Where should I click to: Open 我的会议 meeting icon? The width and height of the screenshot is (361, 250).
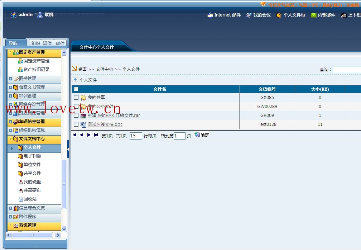tap(249, 15)
